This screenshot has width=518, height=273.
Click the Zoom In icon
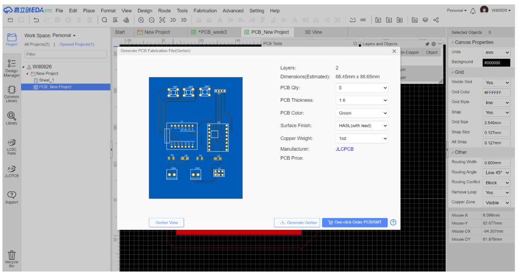(x=141, y=20)
